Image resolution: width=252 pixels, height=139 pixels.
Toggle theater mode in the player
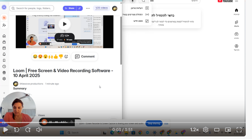tap(217, 130)
